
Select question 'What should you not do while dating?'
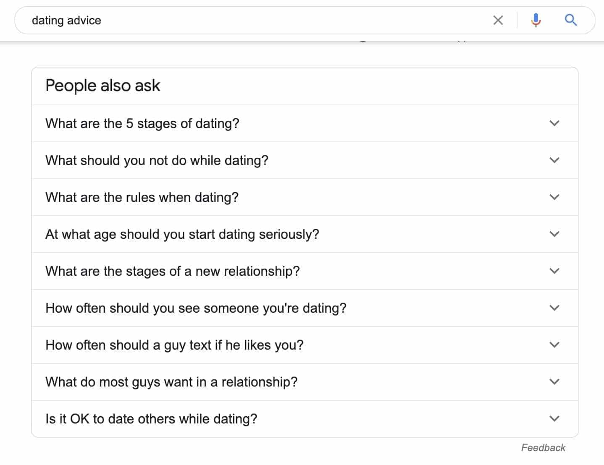[157, 160]
